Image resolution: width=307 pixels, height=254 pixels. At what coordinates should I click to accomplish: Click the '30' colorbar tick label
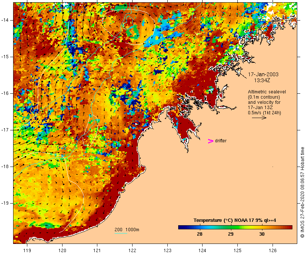[x=262, y=234]
